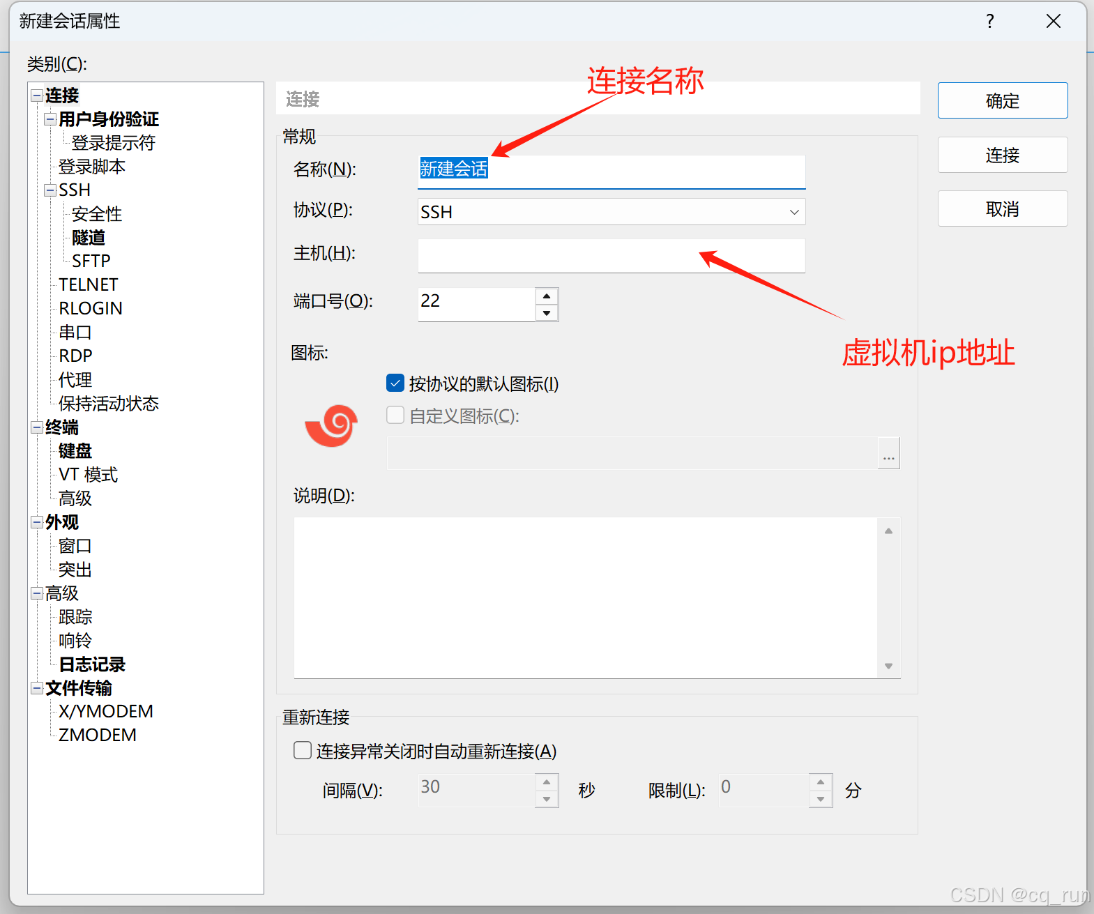Click into the port number field

click(x=476, y=305)
